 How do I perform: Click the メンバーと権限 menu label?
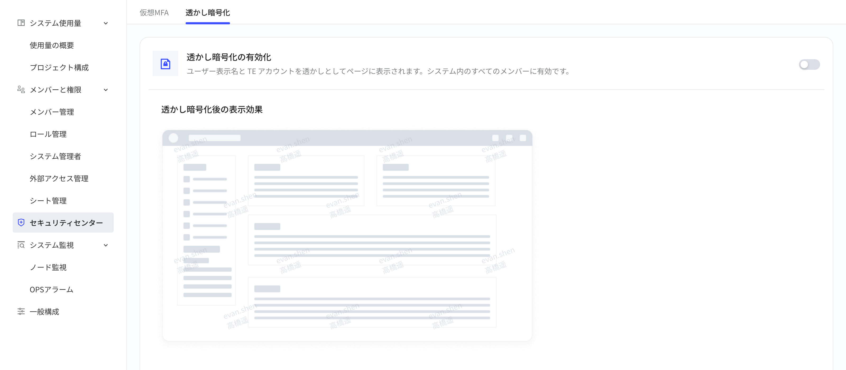point(56,90)
